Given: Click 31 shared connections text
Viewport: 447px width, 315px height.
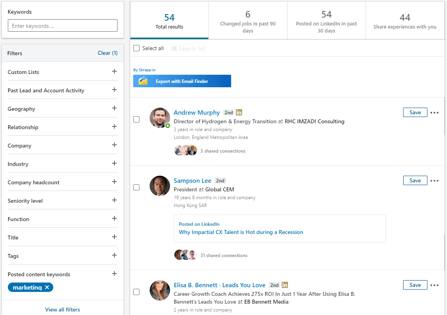Looking at the screenshot, I should pos(224,256).
